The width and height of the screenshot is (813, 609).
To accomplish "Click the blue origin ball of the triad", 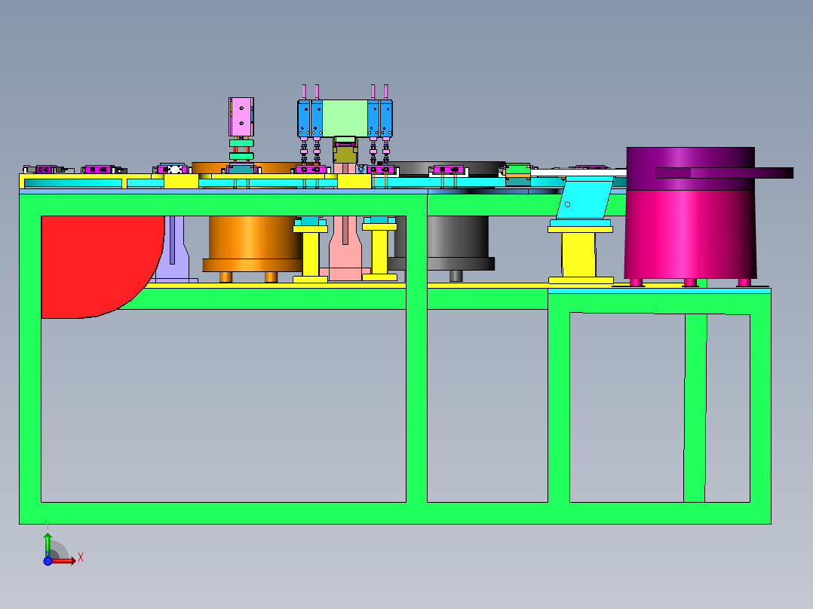I will coord(48,560).
